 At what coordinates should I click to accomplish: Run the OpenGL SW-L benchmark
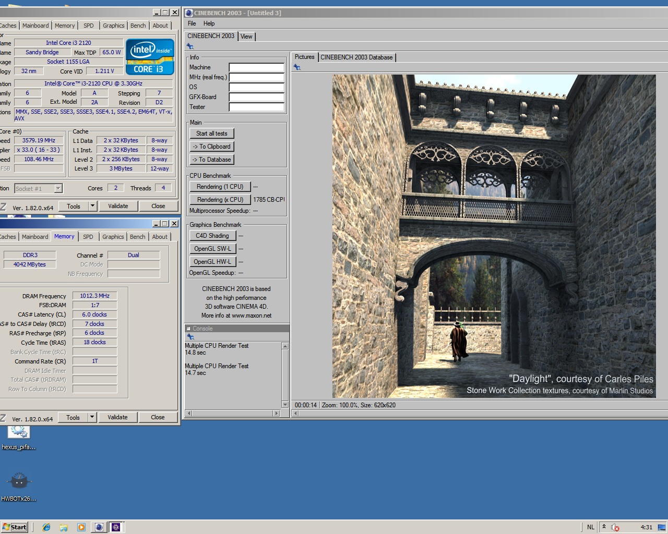tap(212, 249)
